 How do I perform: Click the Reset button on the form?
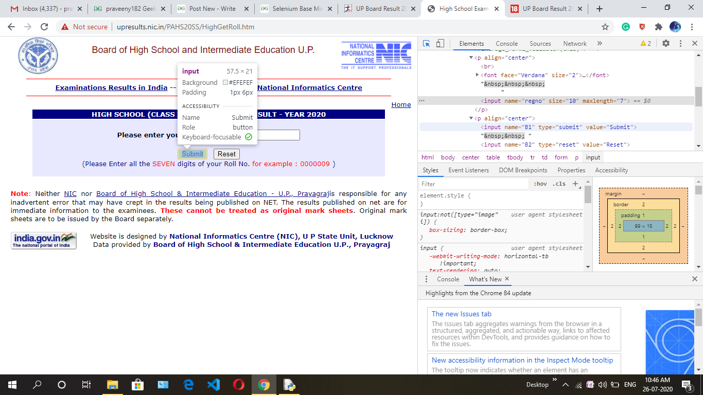[226, 154]
